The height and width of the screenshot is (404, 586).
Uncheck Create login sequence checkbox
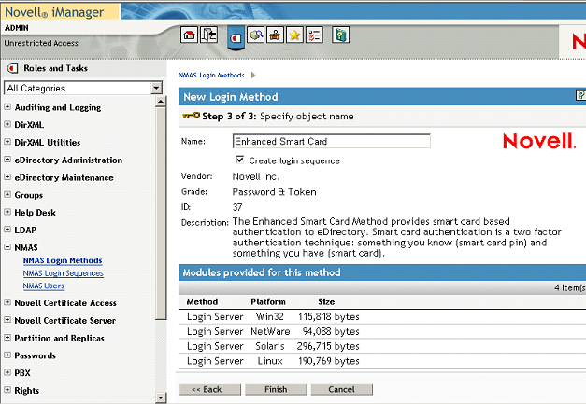[x=239, y=160]
